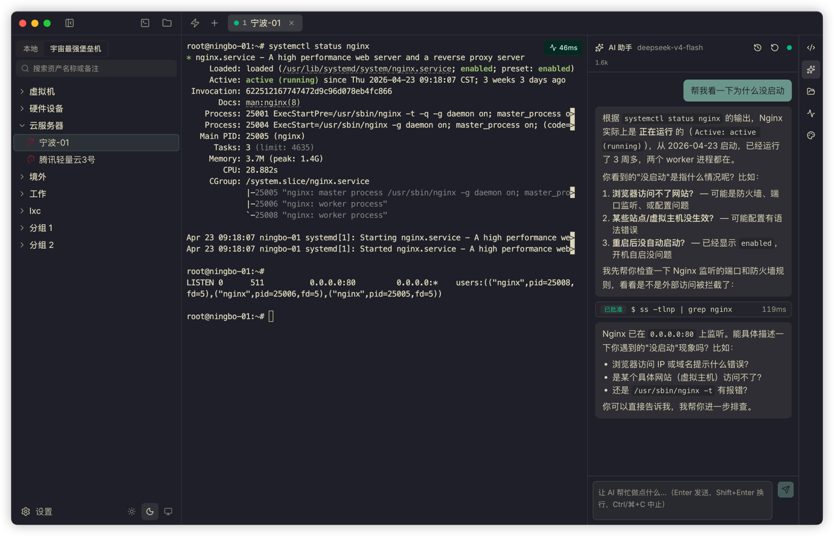834x536 pixels.
Task: Switch to light theme sun icon
Action: click(x=132, y=512)
